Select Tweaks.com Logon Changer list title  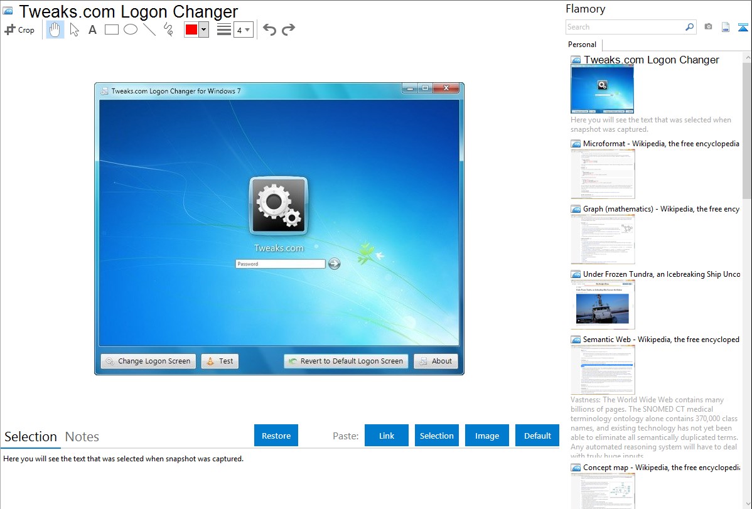pos(652,60)
